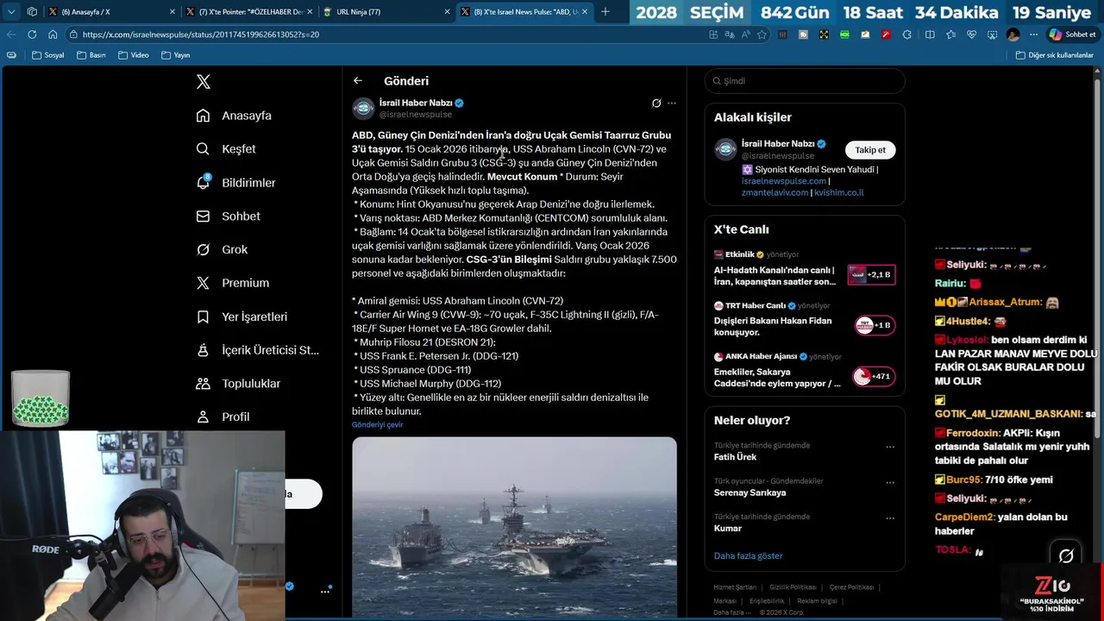Focus the Şimdi search field
1104x621 pixels.
tap(805, 81)
